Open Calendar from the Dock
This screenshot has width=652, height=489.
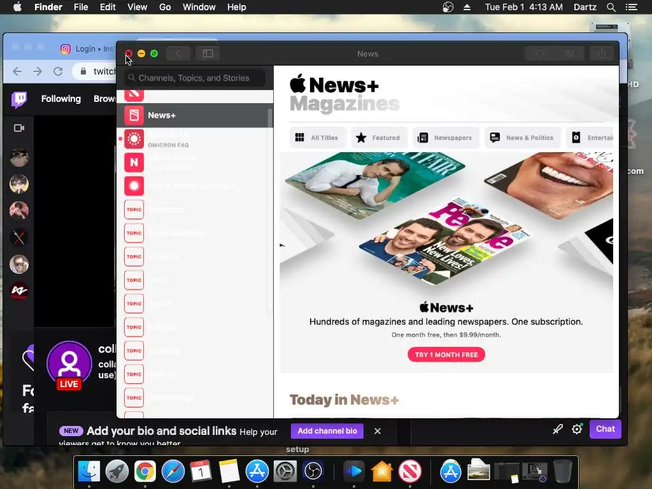point(201,471)
